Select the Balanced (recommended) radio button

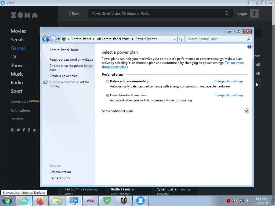click(x=107, y=82)
